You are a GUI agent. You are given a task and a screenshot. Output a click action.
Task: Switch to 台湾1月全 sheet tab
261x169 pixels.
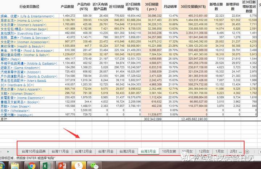[106, 151]
